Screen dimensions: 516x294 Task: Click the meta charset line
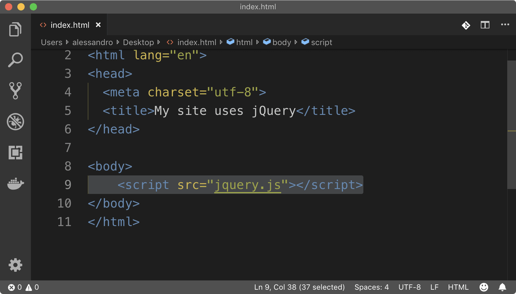click(x=184, y=92)
